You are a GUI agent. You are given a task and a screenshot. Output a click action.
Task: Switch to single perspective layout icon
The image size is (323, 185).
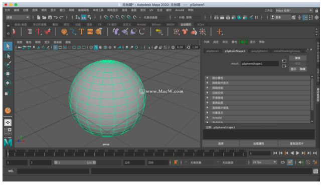click(x=8, y=122)
